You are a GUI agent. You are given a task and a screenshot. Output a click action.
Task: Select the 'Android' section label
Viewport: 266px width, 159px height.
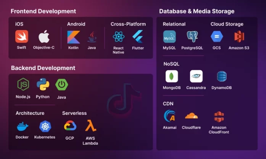click(76, 24)
